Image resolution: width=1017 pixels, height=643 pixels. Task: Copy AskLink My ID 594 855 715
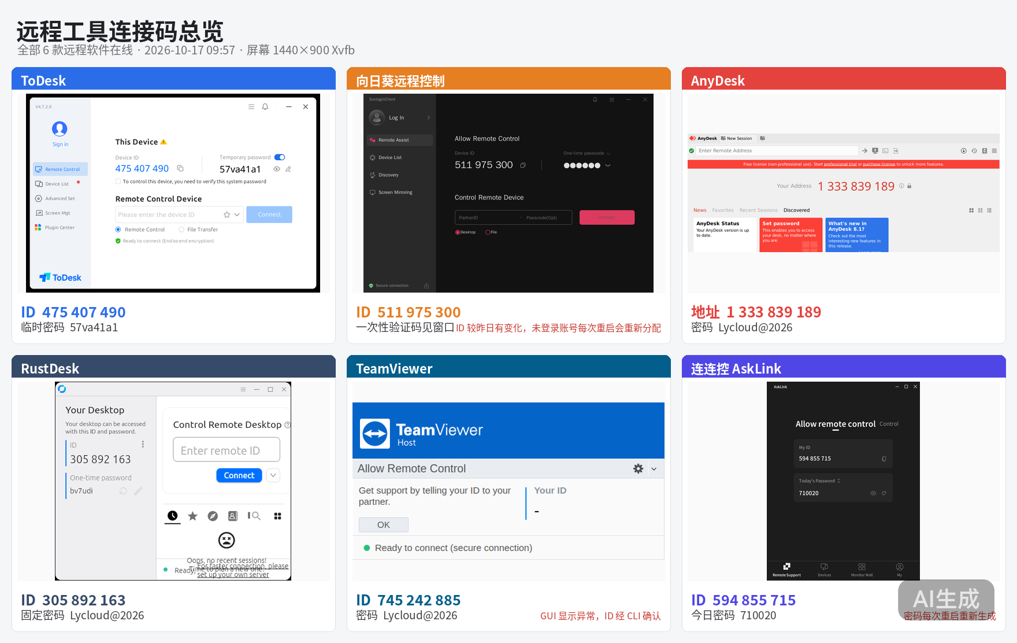click(x=884, y=459)
